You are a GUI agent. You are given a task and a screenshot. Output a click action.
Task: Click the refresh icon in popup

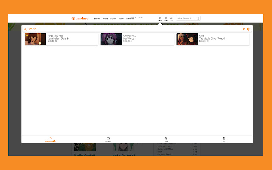point(244,29)
